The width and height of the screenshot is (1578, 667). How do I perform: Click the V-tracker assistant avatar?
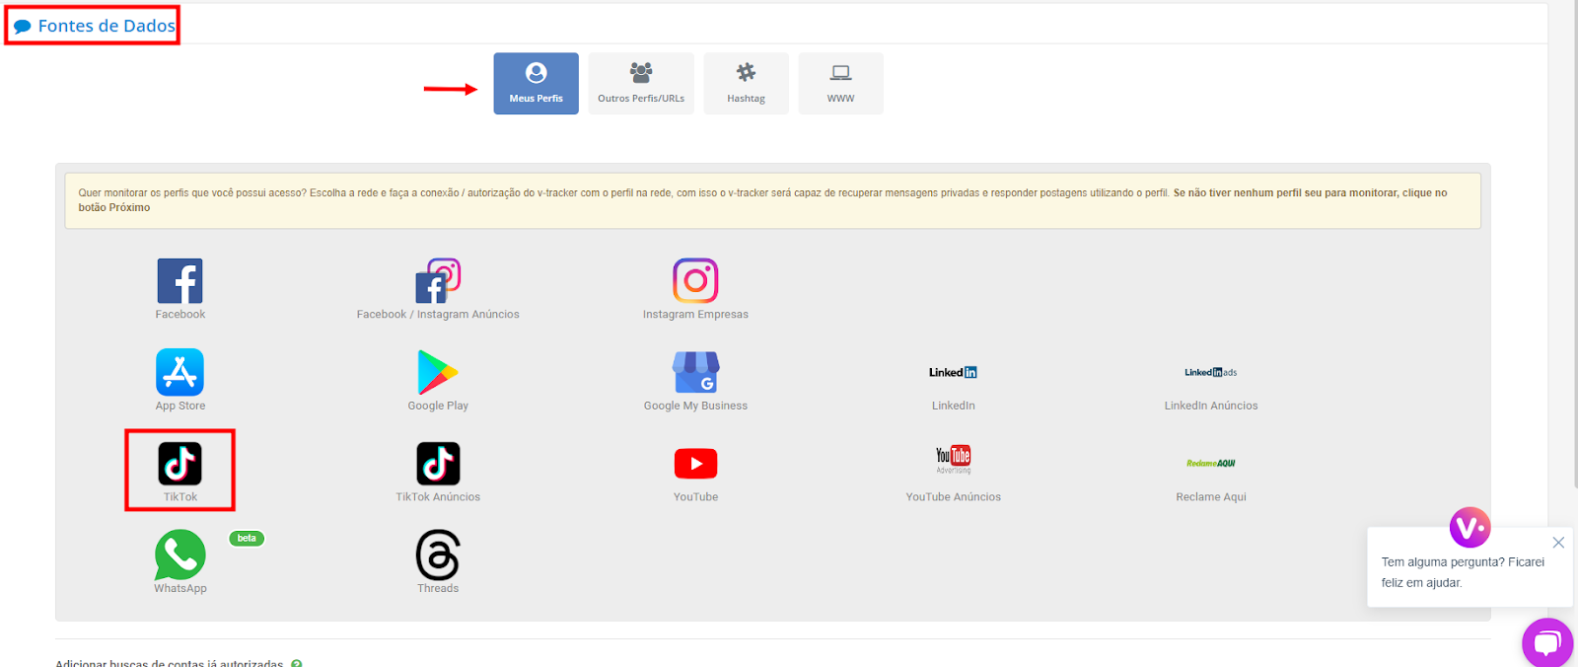1470,528
